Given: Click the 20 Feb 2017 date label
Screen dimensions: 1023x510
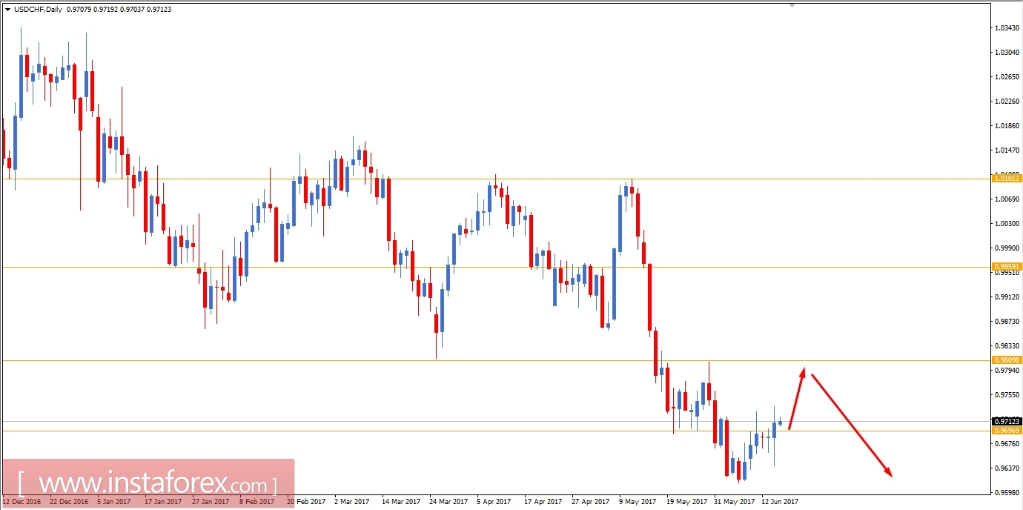Looking at the screenshot, I should pos(306,502).
